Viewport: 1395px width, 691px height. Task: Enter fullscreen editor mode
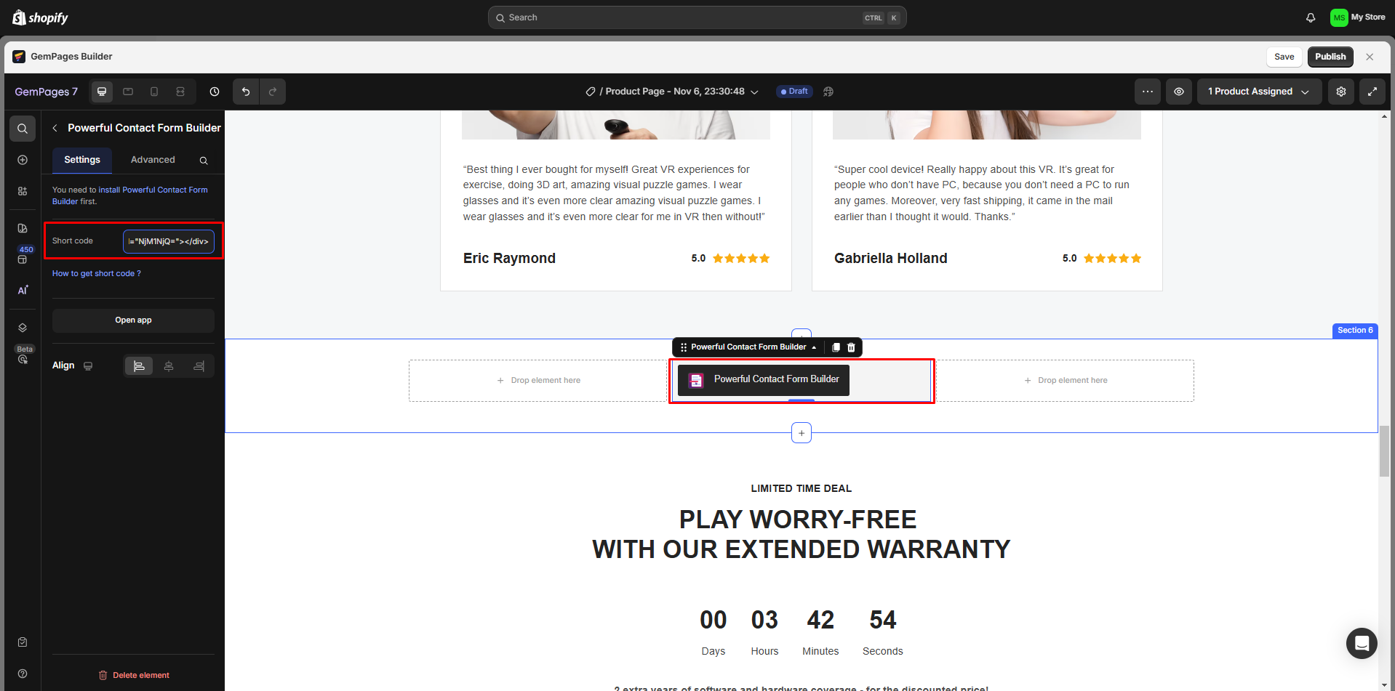click(x=1372, y=92)
